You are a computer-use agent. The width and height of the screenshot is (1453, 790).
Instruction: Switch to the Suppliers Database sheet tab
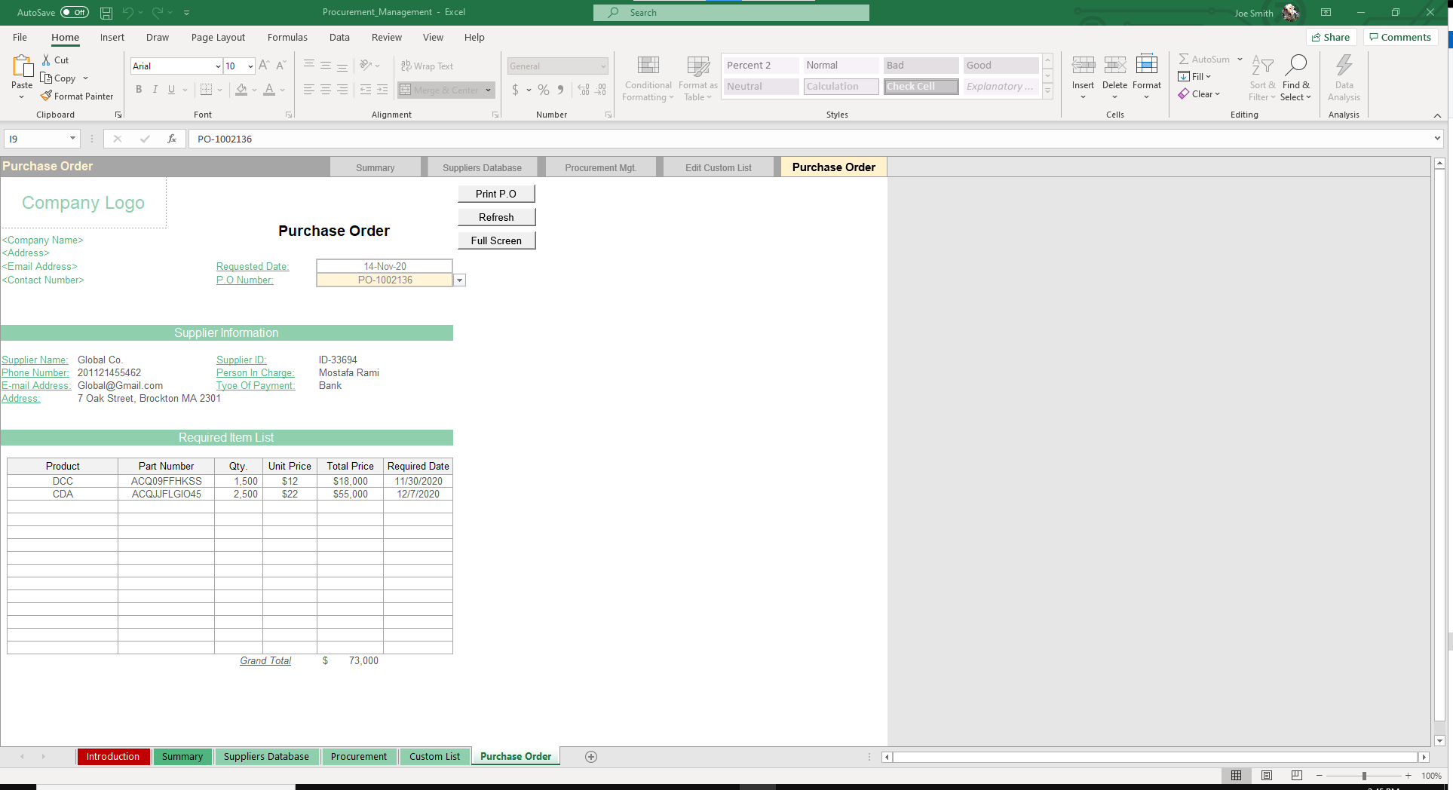click(x=266, y=757)
